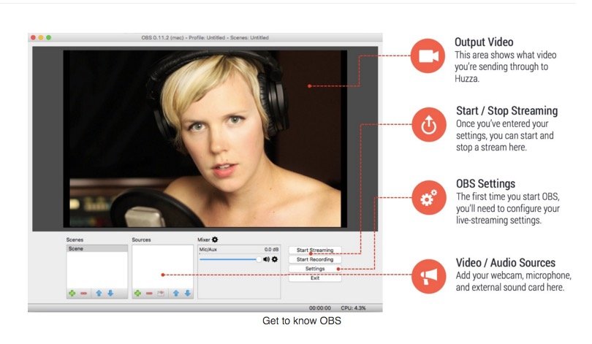Move scene up with the arrow icon
This screenshot has width=592, height=344.
tap(99, 293)
